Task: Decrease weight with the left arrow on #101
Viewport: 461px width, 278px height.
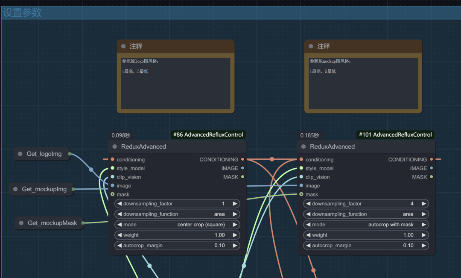Action: pyautogui.click(x=308, y=235)
